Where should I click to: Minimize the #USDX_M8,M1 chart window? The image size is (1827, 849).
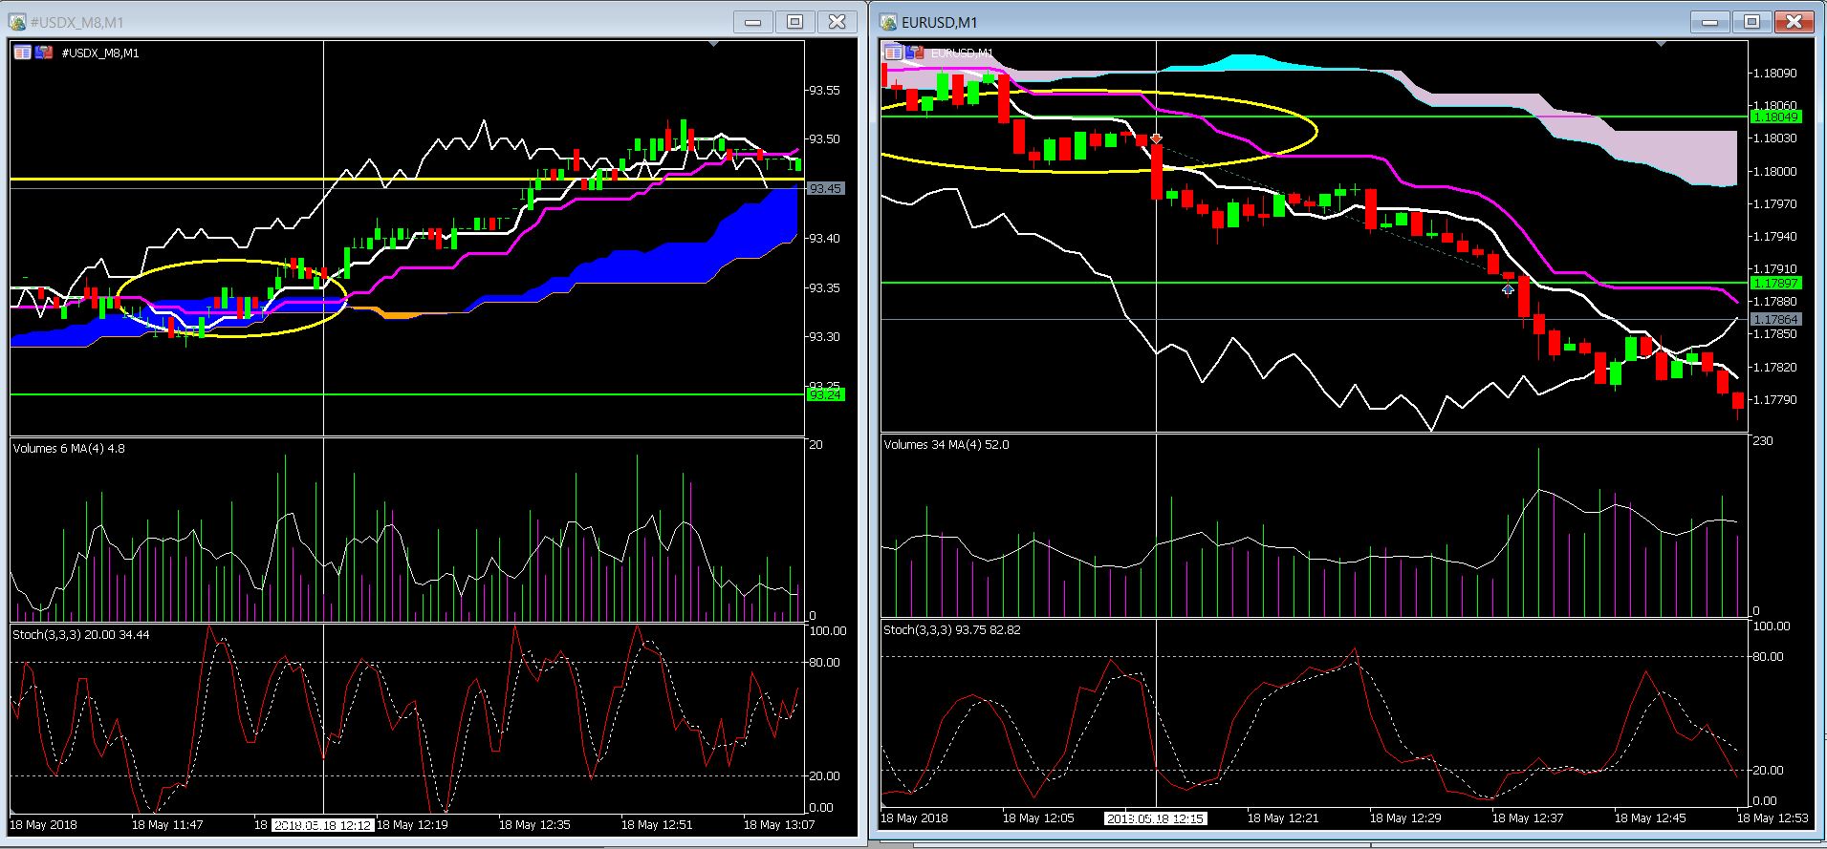click(752, 22)
